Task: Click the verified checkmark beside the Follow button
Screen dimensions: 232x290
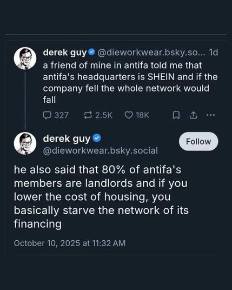Action: (x=97, y=138)
